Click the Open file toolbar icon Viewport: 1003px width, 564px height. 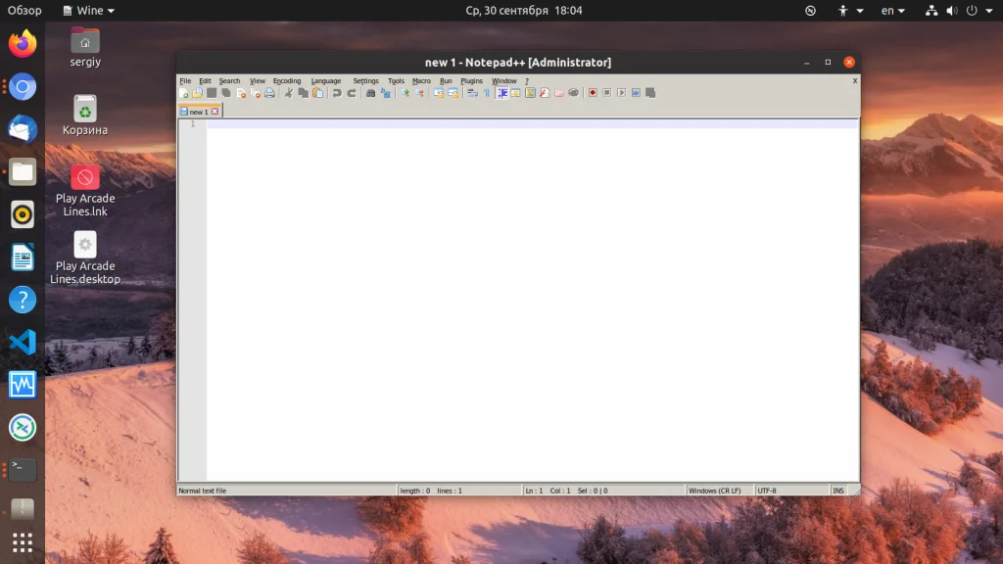[198, 93]
